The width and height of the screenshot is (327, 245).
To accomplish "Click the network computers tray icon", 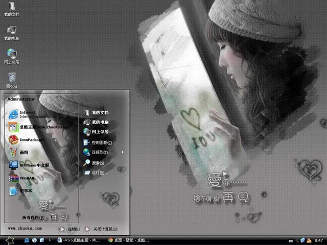I will click(302, 240).
